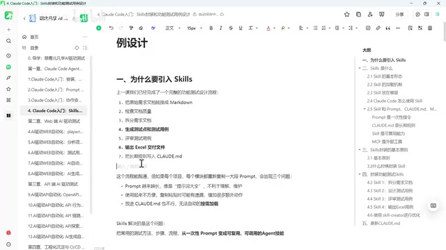
Task: Open recent notes clock icon
Action: 8,56
